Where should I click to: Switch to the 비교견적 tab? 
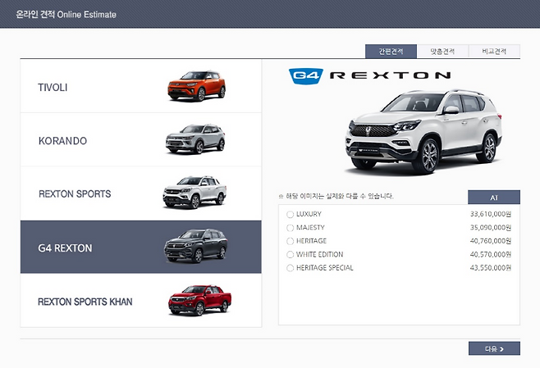[x=494, y=52]
